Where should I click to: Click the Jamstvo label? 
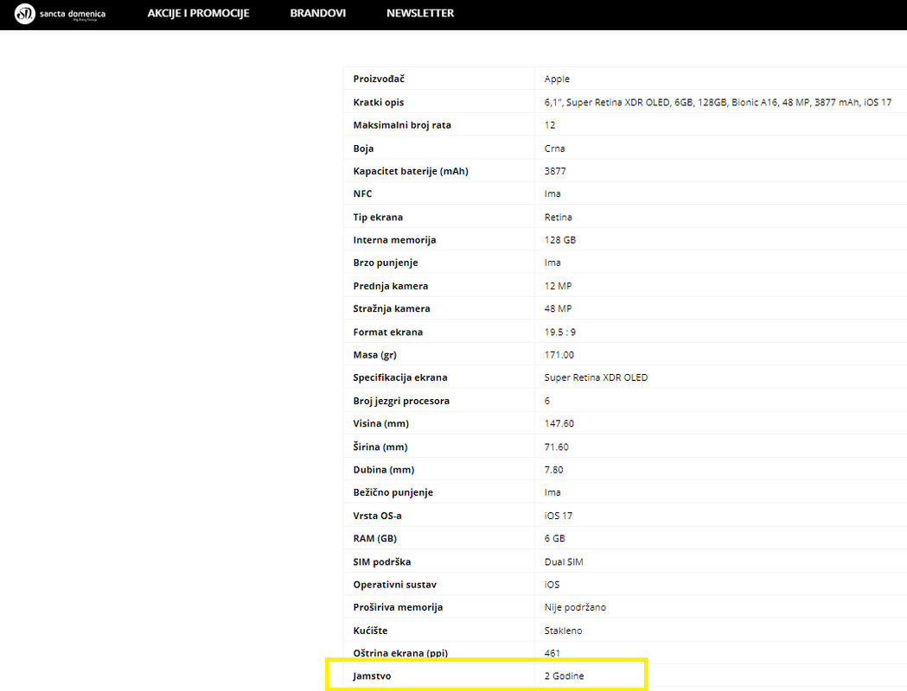coord(372,676)
